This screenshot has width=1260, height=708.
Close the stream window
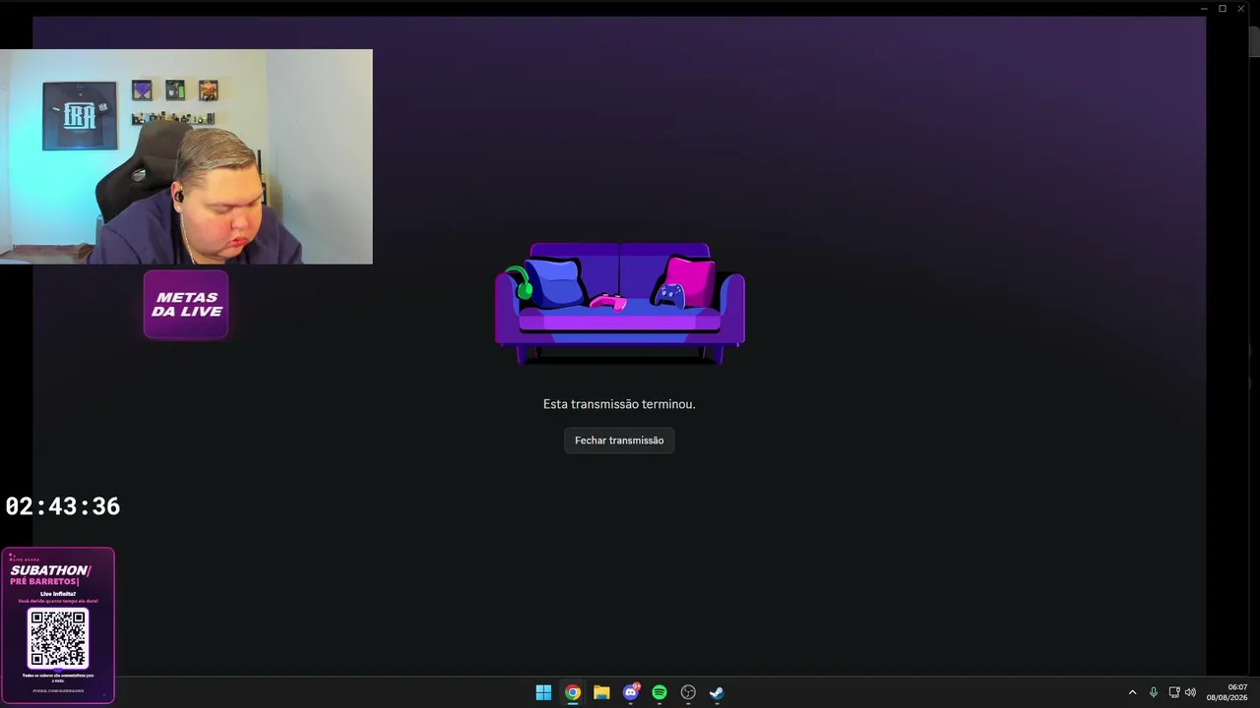(x=1241, y=9)
